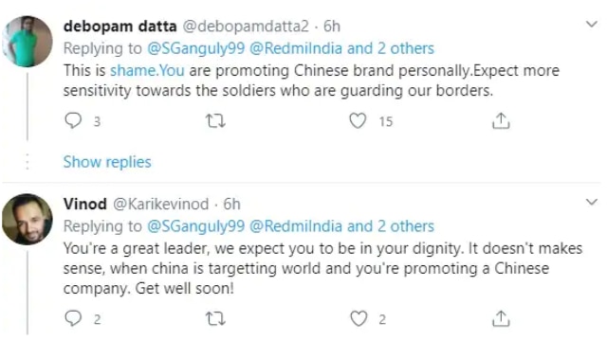Screen dimensions: 607x341
Task: Open the shame.You link in the tweet
Action: (147, 70)
